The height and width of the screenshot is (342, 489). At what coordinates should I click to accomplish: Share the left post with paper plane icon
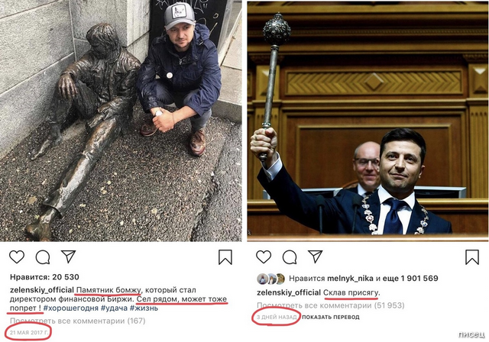(68, 256)
